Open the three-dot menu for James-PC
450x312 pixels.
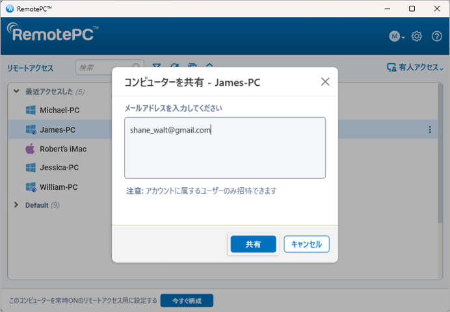(430, 129)
